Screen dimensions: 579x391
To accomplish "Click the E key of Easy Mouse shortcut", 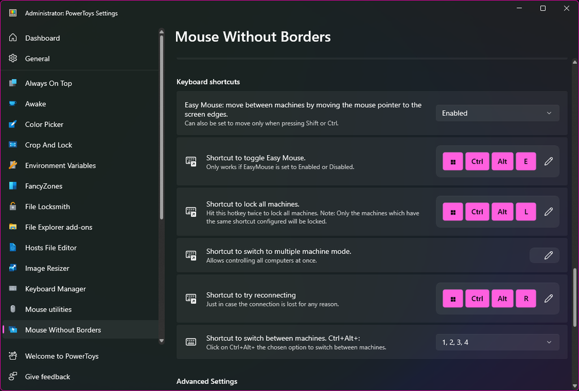I will (526, 161).
